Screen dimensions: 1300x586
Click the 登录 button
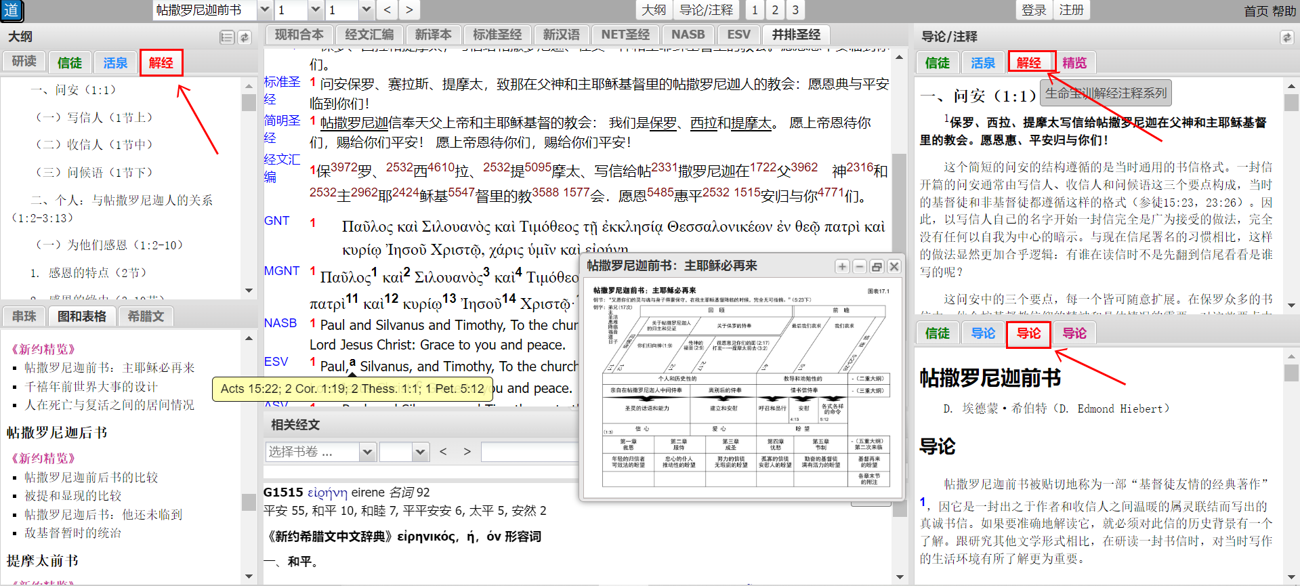coord(1034,10)
